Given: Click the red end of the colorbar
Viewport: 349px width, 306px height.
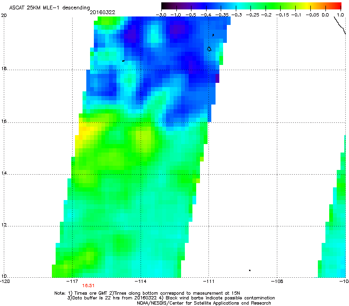Looking at the screenshot, I should [337, 6].
